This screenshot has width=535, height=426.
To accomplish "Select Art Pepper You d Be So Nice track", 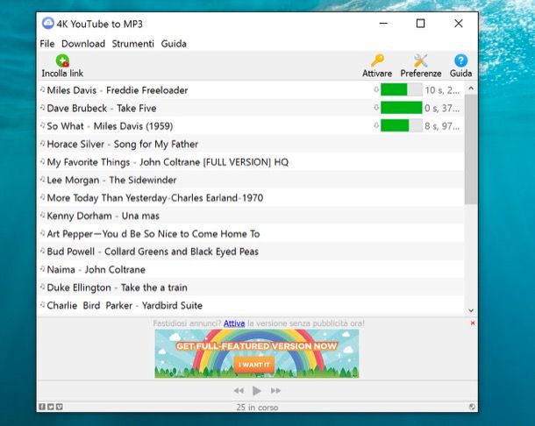I will 251,234.
